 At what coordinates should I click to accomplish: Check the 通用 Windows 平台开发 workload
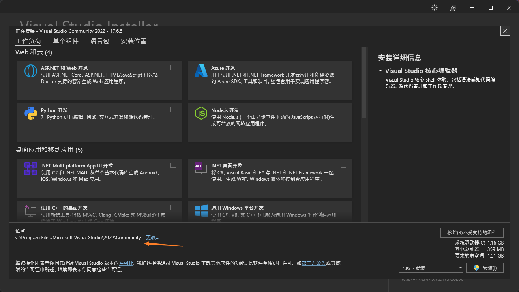(343, 208)
